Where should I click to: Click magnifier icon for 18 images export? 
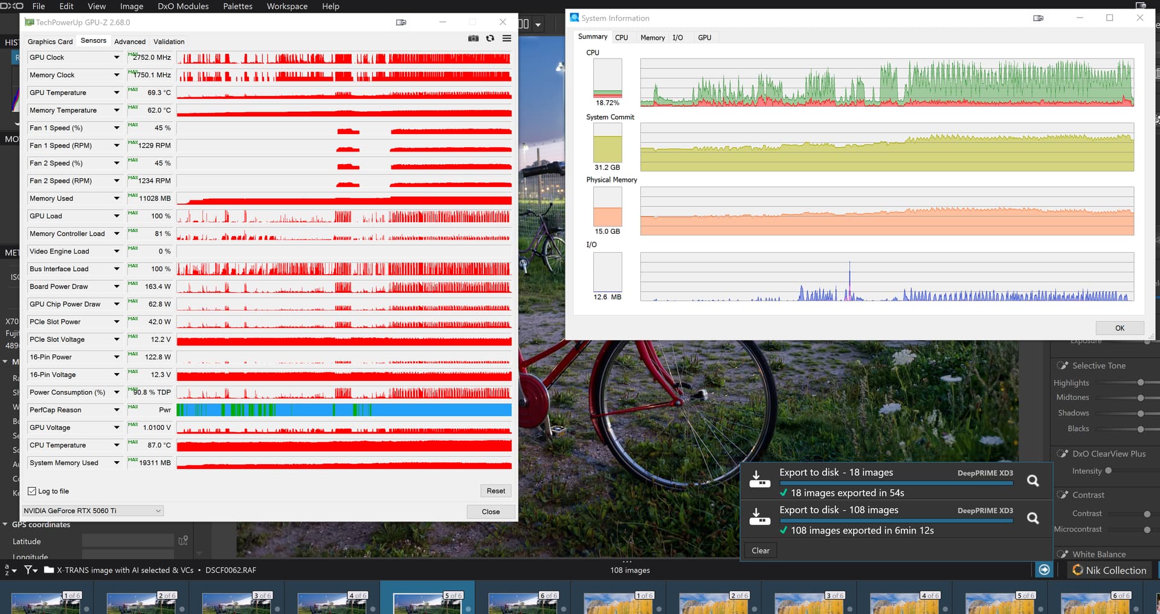pos(1033,481)
